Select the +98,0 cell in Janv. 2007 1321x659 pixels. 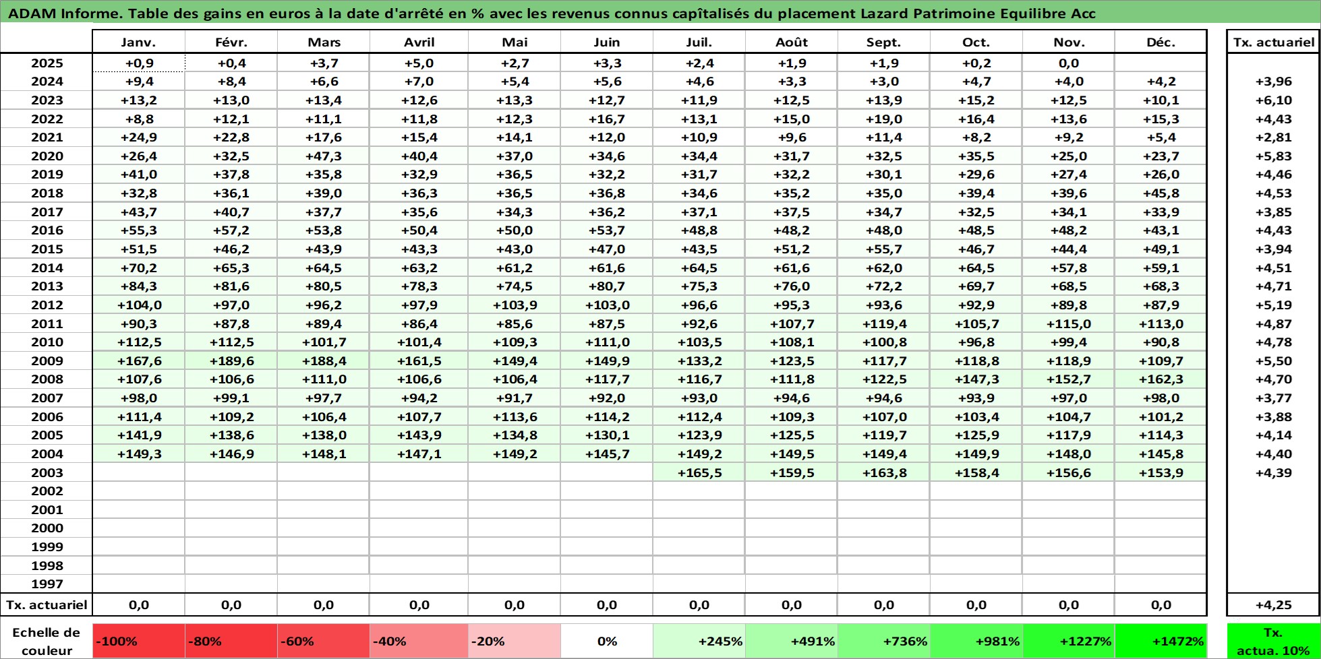(x=138, y=398)
